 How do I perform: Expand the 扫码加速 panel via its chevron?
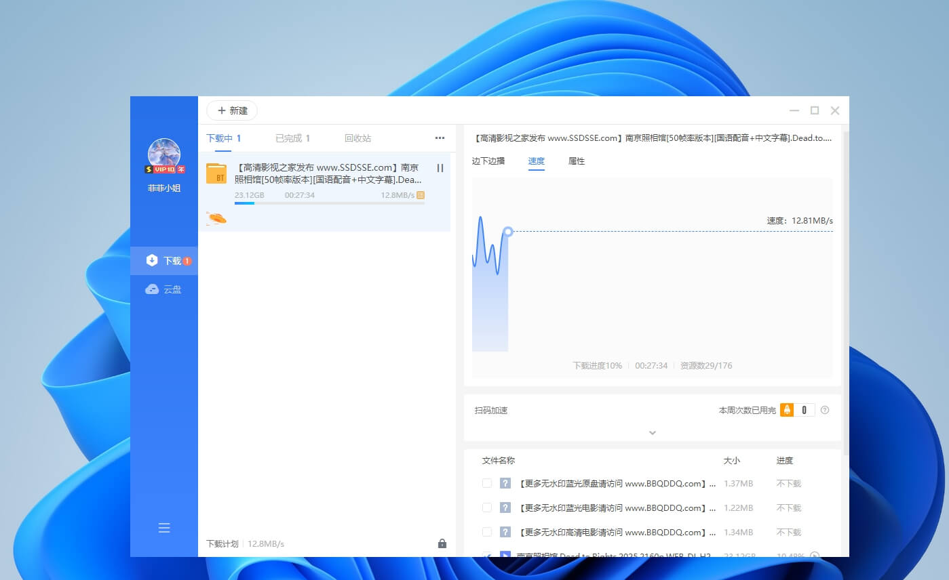pos(652,432)
